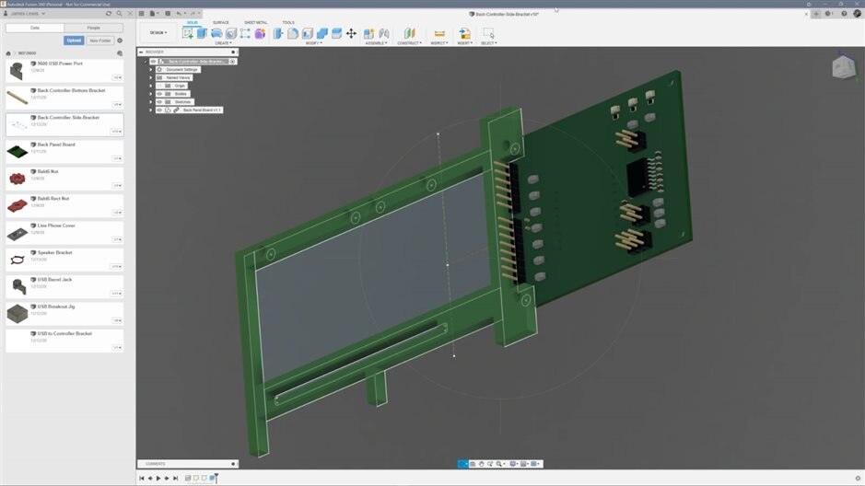Click the Upload button
Screen dimensions: 865x486
click(74, 40)
